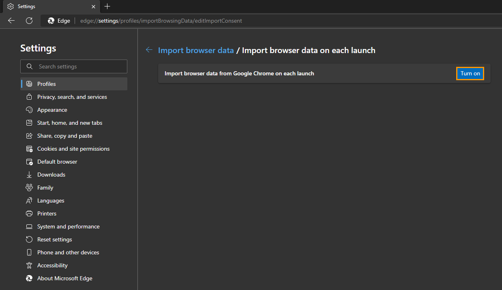The image size is (502, 290).
Task: Select the Settings browser tab
Action: (51, 6)
